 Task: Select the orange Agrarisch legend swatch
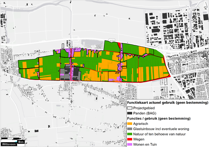130,123
